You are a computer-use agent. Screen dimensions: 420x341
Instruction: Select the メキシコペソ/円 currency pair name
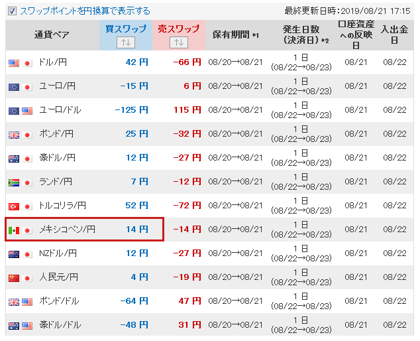coord(68,230)
